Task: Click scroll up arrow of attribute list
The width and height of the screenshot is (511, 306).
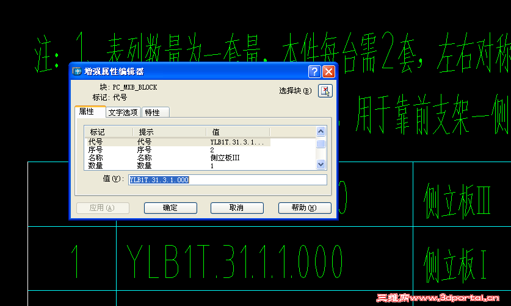Action: pos(321,131)
